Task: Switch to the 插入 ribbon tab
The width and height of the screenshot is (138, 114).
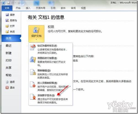Action: [x=28, y=8]
